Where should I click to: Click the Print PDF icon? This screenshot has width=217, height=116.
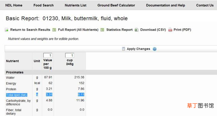pyautogui.click(x=170, y=30)
